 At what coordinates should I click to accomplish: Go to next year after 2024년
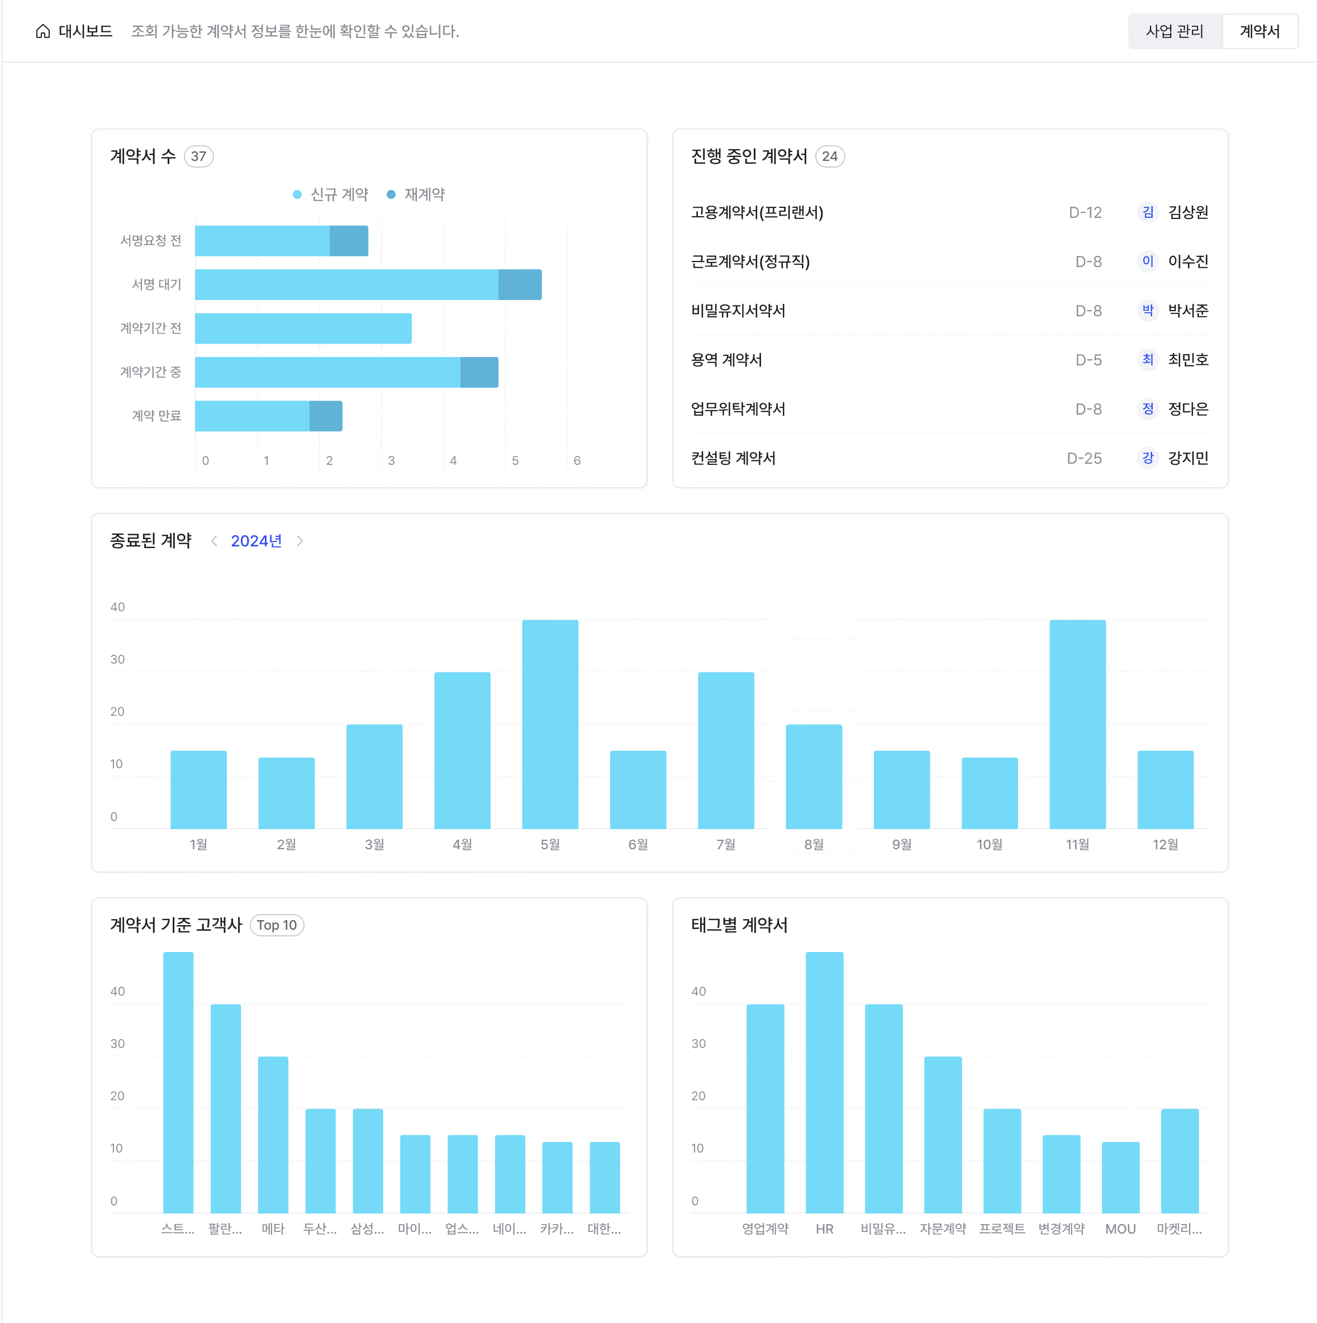click(x=299, y=541)
